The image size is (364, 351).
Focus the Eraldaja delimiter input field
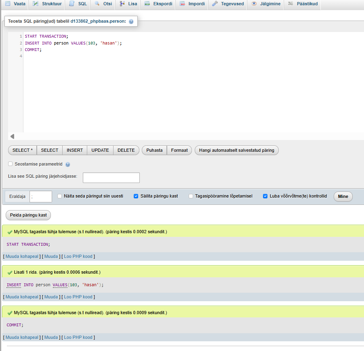[x=41, y=196]
